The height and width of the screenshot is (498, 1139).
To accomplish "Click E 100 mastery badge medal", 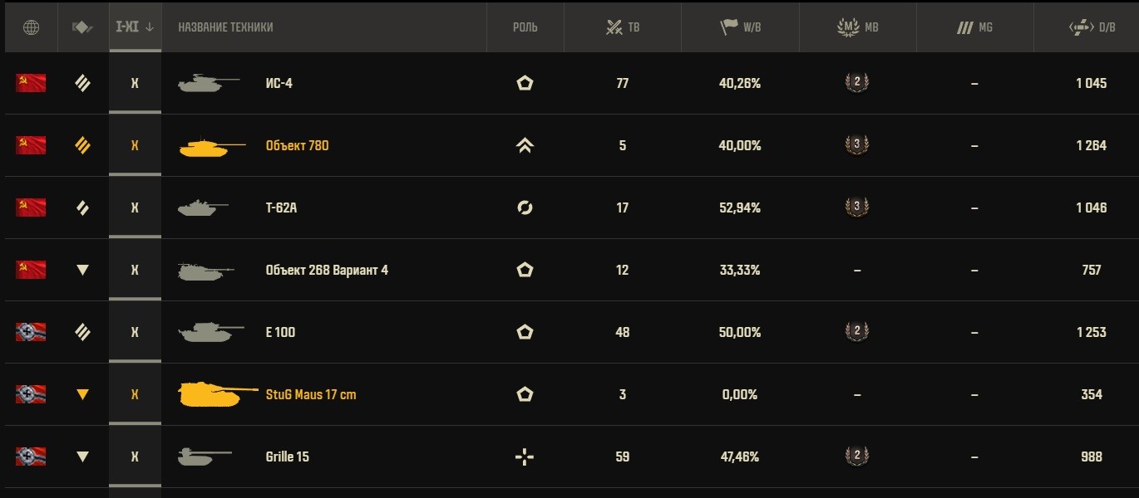I will pos(857,331).
